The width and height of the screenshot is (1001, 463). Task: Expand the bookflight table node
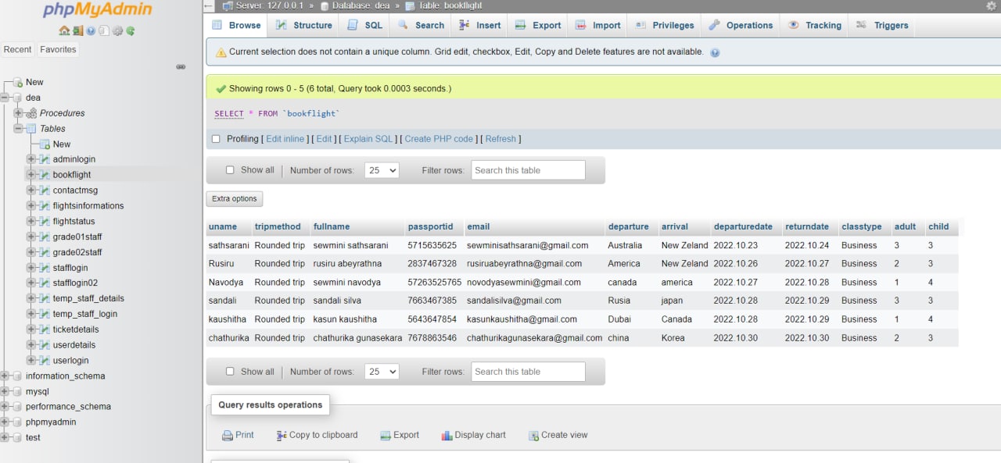(31, 175)
